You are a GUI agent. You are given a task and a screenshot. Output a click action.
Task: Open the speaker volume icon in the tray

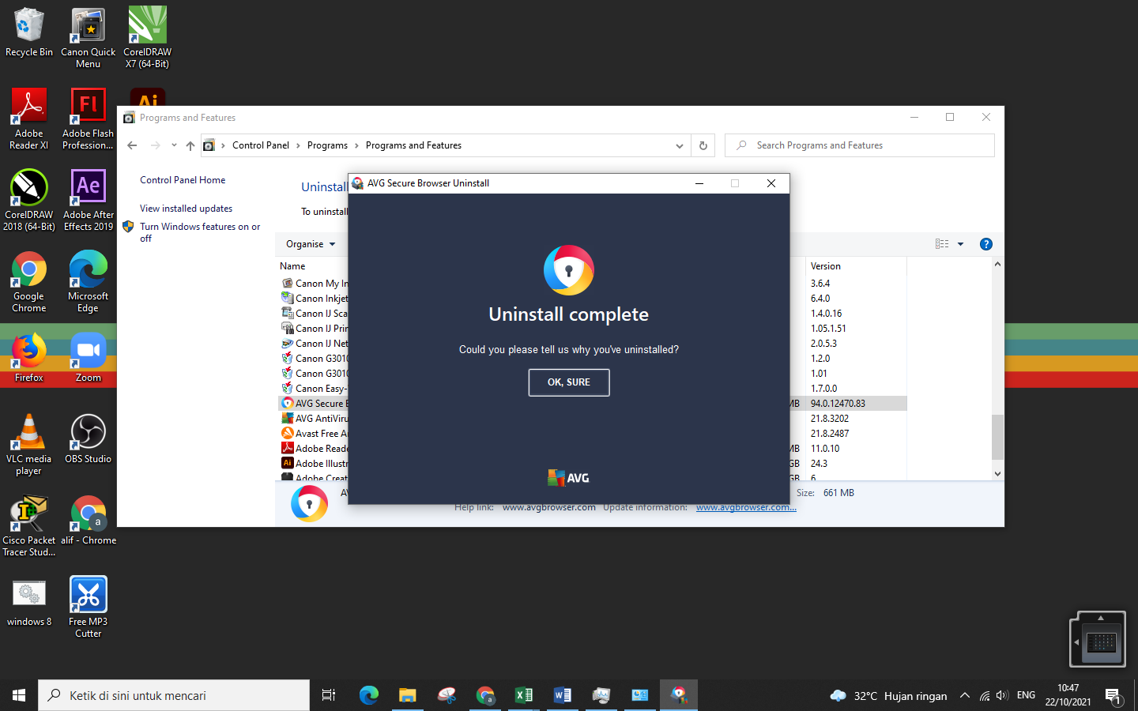pos(1001,695)
